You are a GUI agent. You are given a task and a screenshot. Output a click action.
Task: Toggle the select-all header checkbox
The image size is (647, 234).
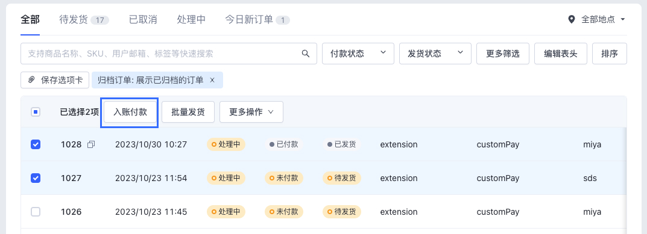36,112
